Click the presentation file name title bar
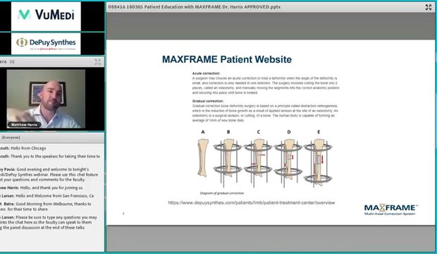Screen dimensions: 437x254 (x=195, y=7)
